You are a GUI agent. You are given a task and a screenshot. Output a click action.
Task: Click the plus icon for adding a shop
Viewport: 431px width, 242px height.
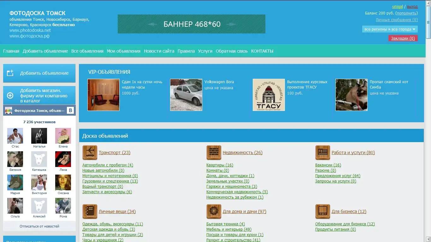10,95
